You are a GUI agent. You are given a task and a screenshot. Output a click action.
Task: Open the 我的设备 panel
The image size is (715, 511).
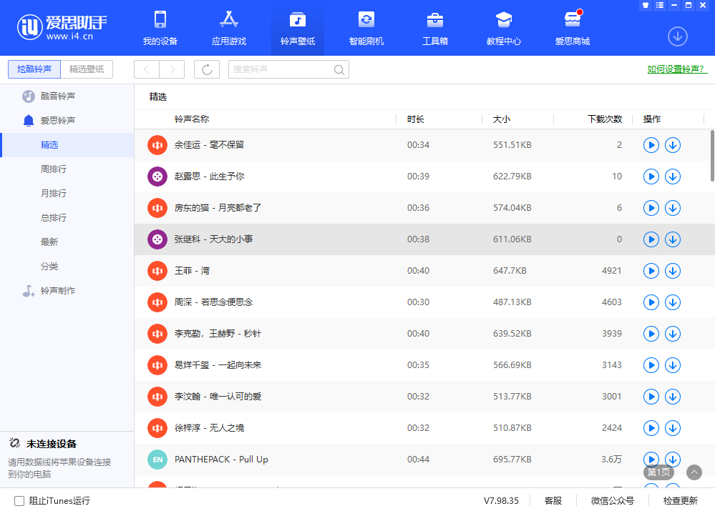pyautogui.click(x=160, y=27)
